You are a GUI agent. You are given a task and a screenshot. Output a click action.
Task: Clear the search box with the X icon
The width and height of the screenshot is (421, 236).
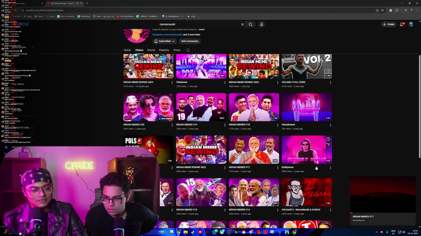click(x=242, y=24)
